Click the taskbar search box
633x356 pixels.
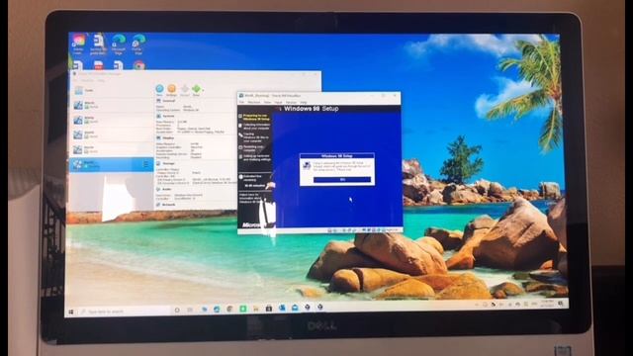(126, 311)
